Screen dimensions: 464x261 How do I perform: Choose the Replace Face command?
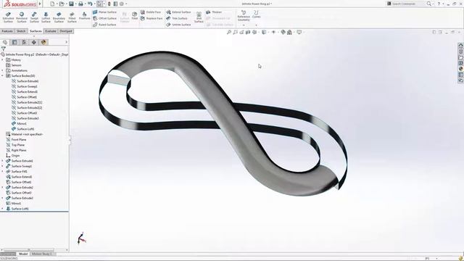point(152,18)
